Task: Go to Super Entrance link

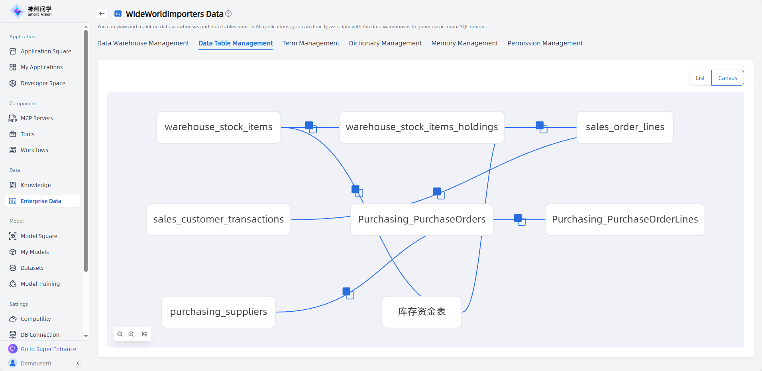Action: point(48,349)
